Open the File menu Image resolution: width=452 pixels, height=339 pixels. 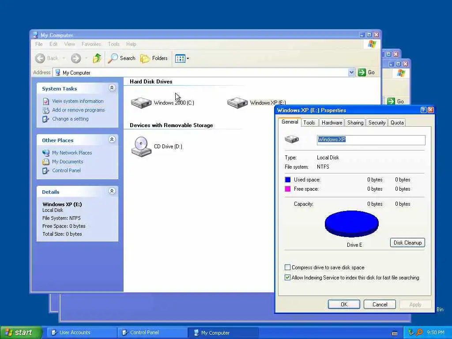point(39,44)
